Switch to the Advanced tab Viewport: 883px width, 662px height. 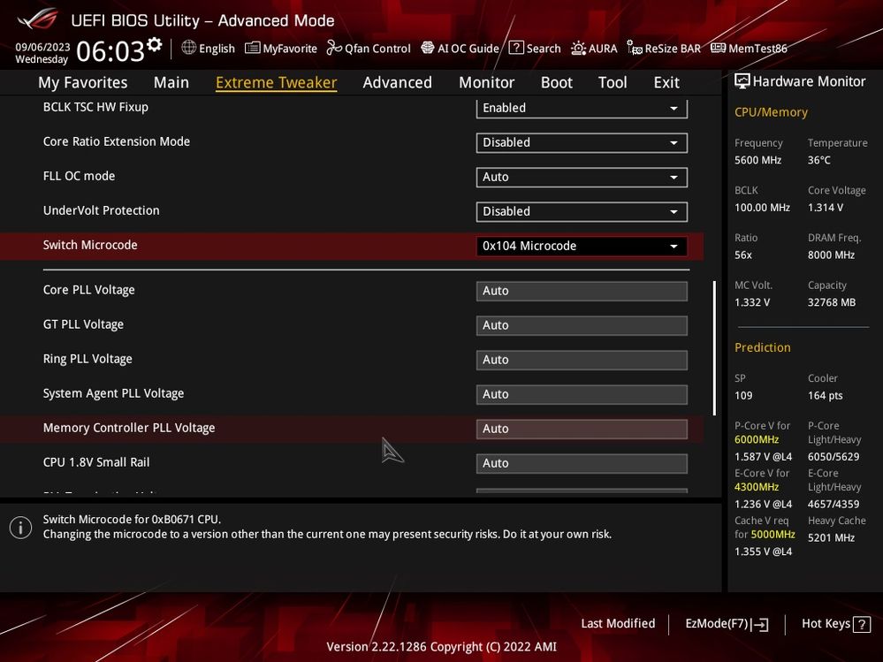[397, 82]
